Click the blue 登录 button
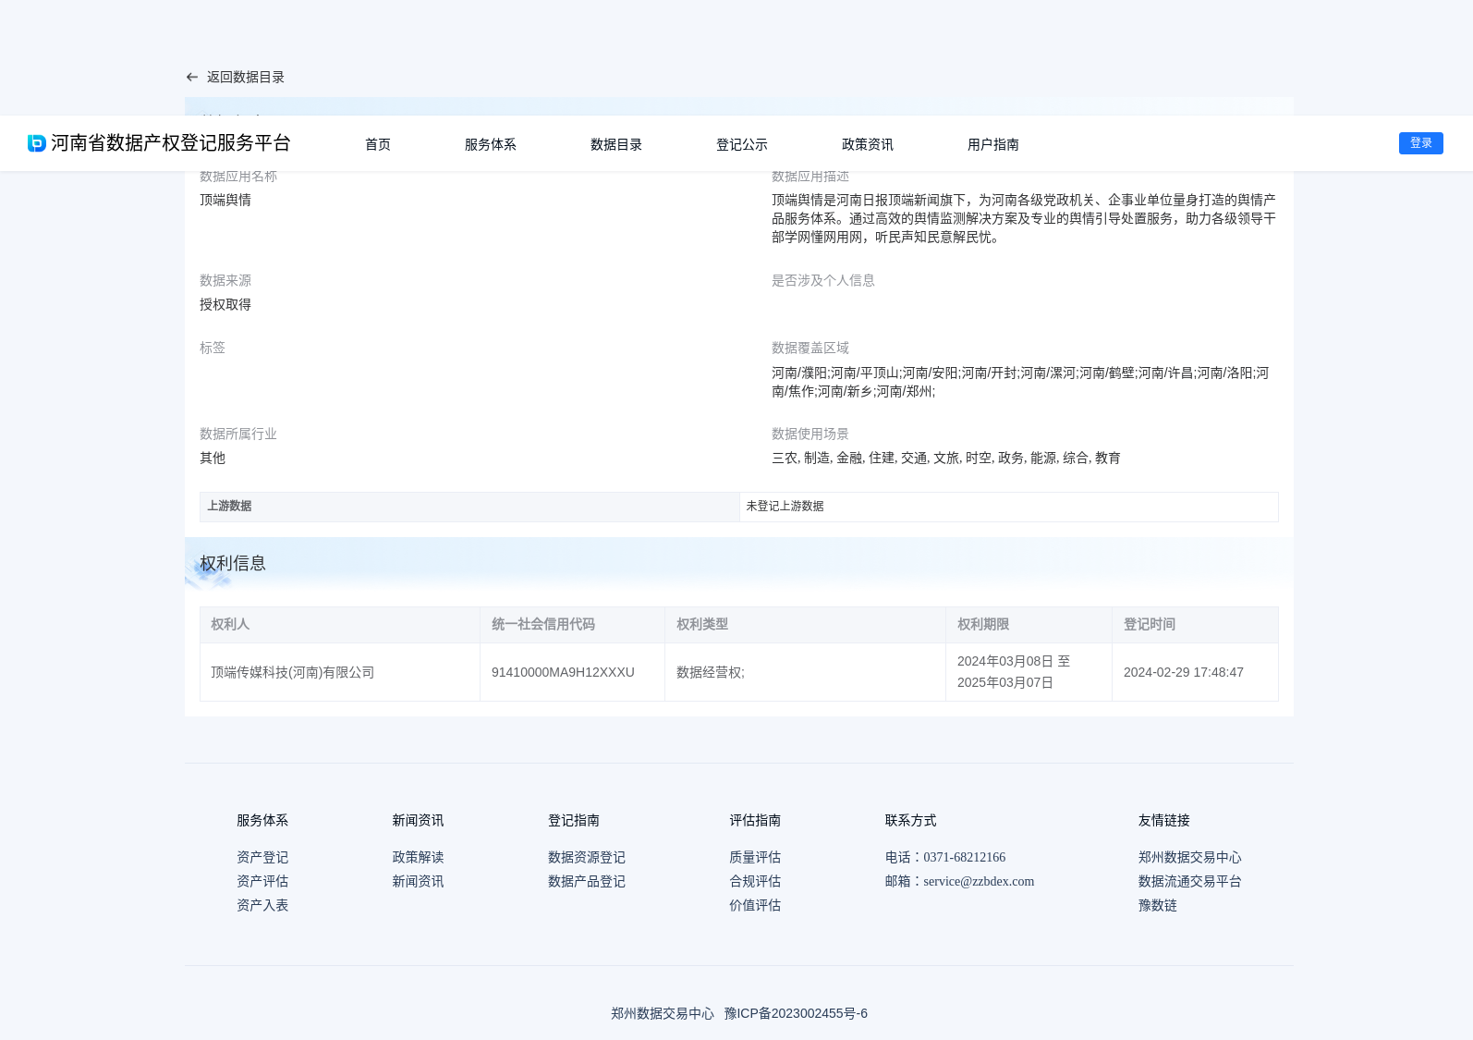Viewport: 1473px width, 1040px height. (1421, 143)
